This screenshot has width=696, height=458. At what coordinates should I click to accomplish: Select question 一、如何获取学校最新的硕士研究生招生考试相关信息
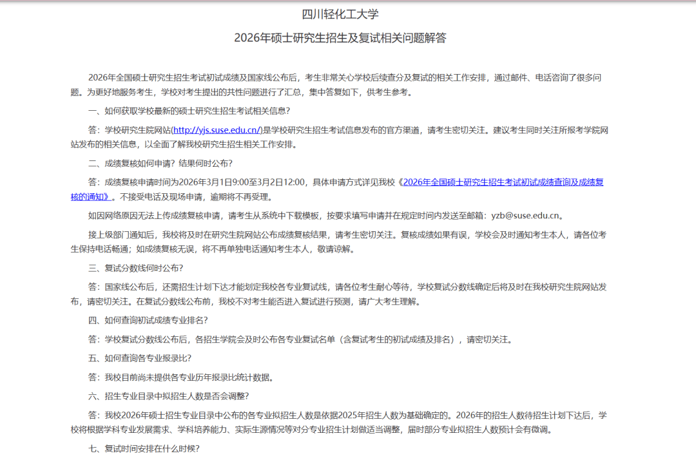coord(189,111)
